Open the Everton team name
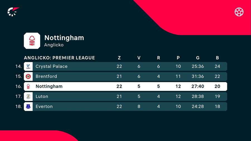This screenshot has height=141, width=251. click(44, 106)
